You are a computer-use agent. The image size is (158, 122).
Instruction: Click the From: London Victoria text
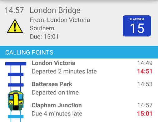(60, 20)
